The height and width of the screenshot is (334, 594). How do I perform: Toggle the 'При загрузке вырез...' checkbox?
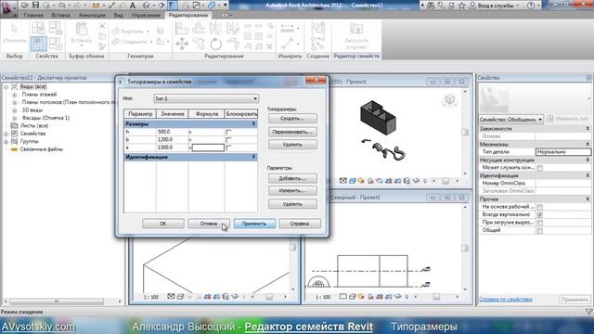540,223
